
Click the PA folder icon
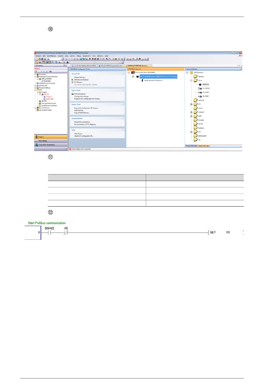pos(195,140)
